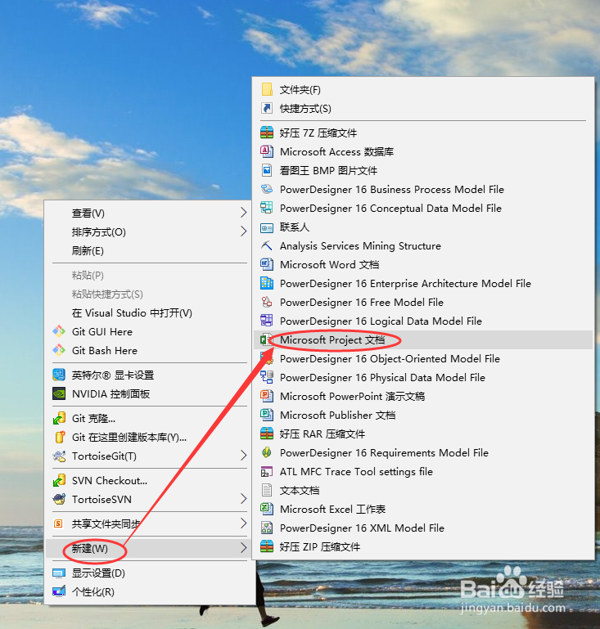Click the Microsoft Excel worksheet icon
Screen dimensions: 600x629
click(x=267, y=510)
